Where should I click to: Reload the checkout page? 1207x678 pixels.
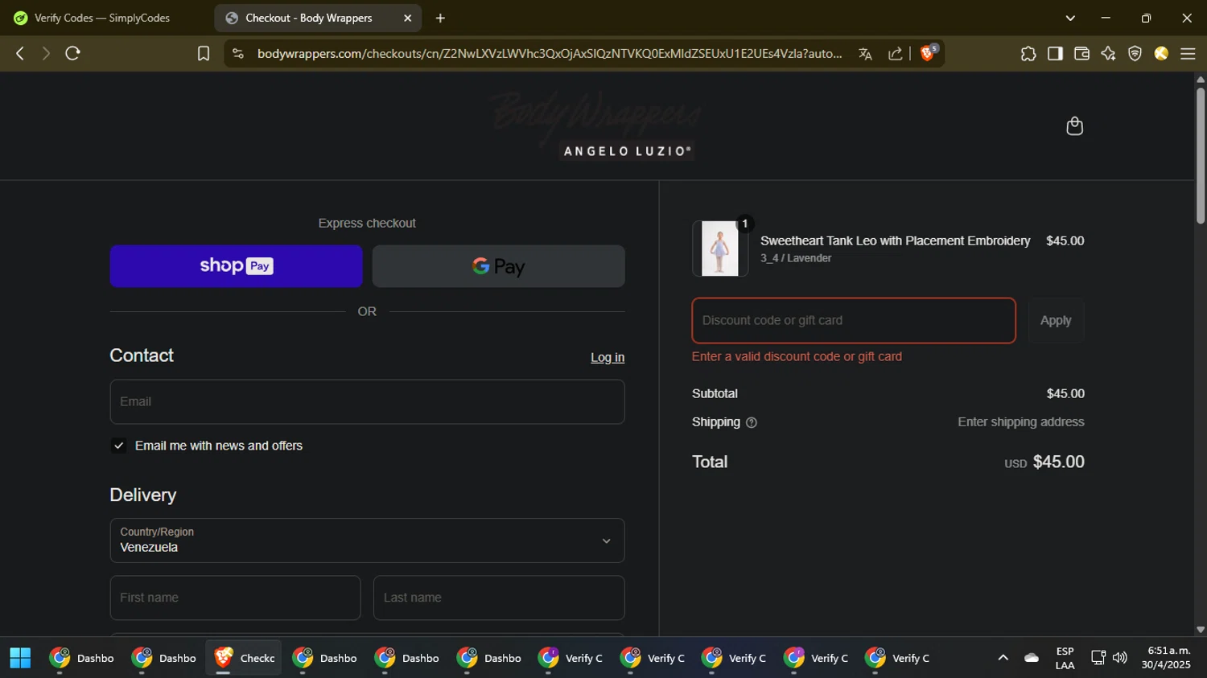73,54
